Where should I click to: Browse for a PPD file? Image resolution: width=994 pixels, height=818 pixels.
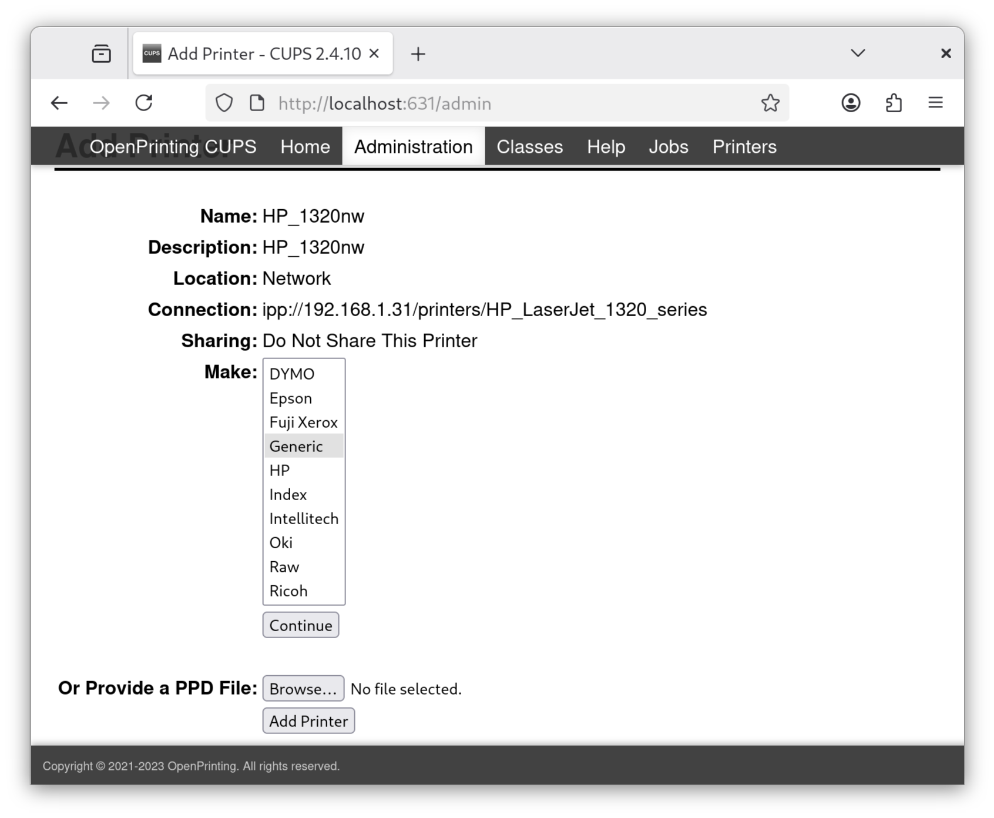coord(303,689)
